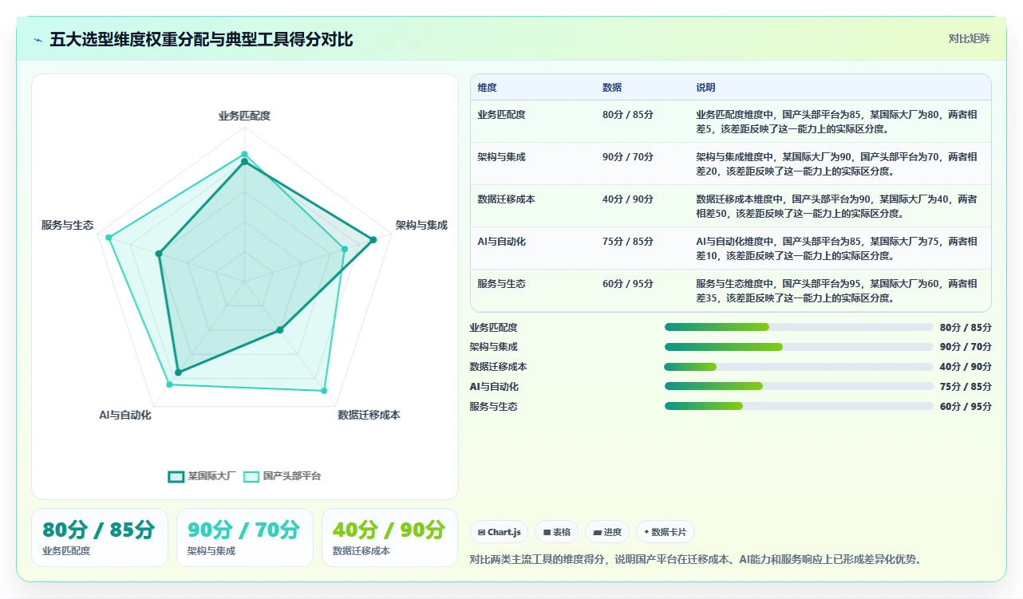Click the 维度 column header
This screenshot has height=599, width=1023.
click(x=487, y=88)
